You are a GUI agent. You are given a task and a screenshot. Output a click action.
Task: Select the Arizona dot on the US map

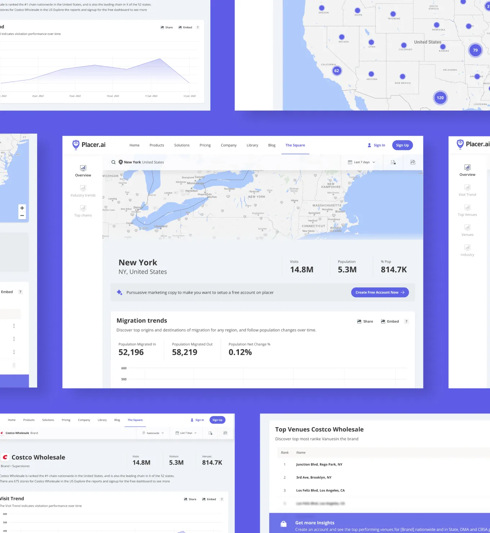pos(371,74)
